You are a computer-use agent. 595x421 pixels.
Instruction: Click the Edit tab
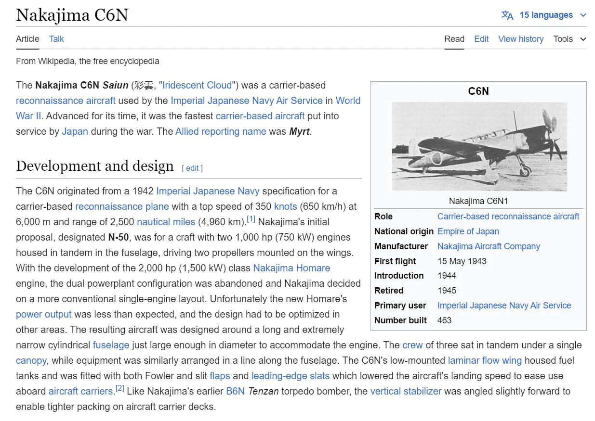[481, 39]
